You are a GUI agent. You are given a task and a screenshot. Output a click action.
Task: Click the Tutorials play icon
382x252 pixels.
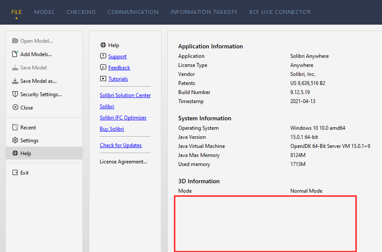point(103,78)
